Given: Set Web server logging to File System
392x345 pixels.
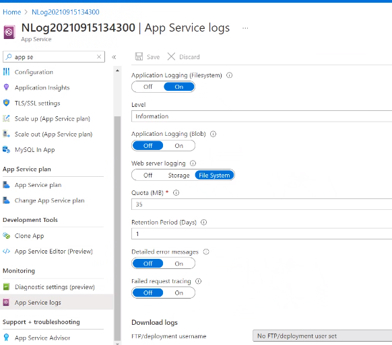Looking at the screenshot, I should 214,176.
